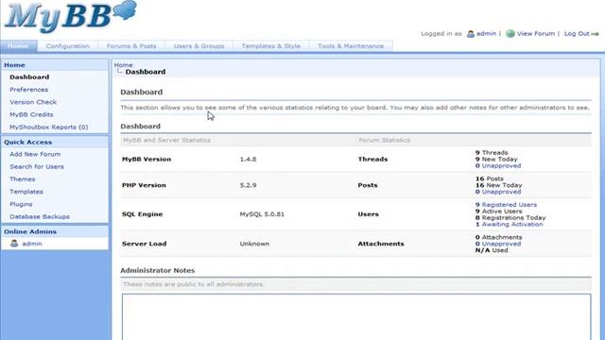
Task: Click the SQL Engine value MySQL 5.0.81
Action: [262, 214]
